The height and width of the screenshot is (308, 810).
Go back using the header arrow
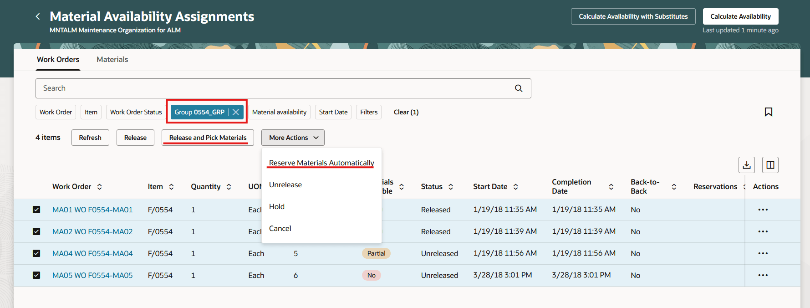coord(38,16)
